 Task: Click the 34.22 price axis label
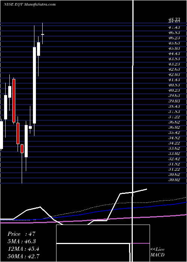coord(174,143)
